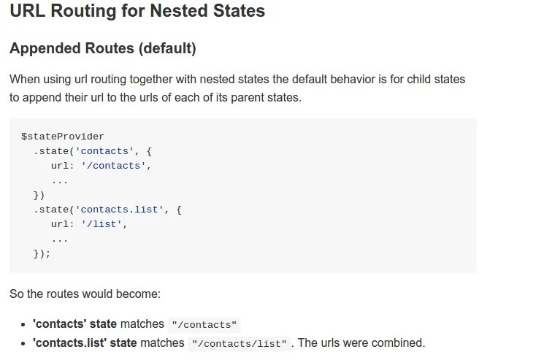The height and width of the screenshot is (360, 536).
Task: Click the paragraph starting 'When using url routing'
Action: tap(237, 88)
